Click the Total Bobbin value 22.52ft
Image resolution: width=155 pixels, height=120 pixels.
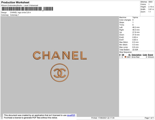click(x=135, y=50)
